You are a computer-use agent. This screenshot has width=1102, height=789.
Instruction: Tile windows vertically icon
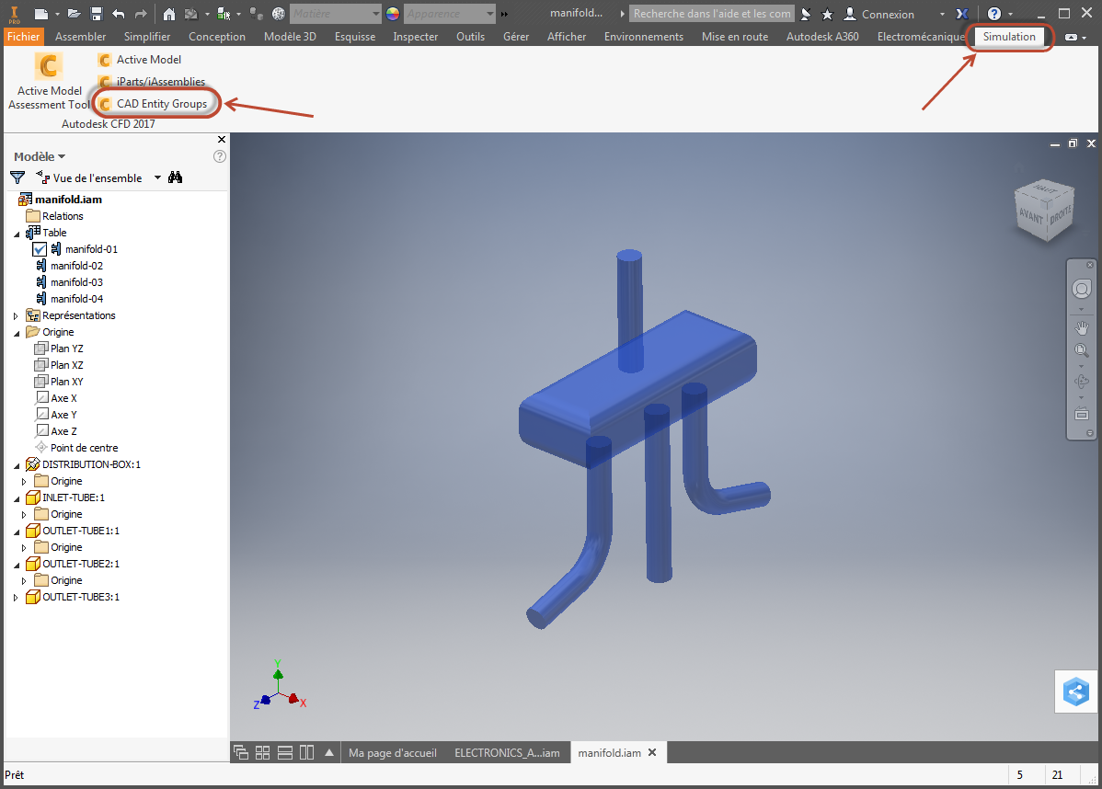pos(306,752)
